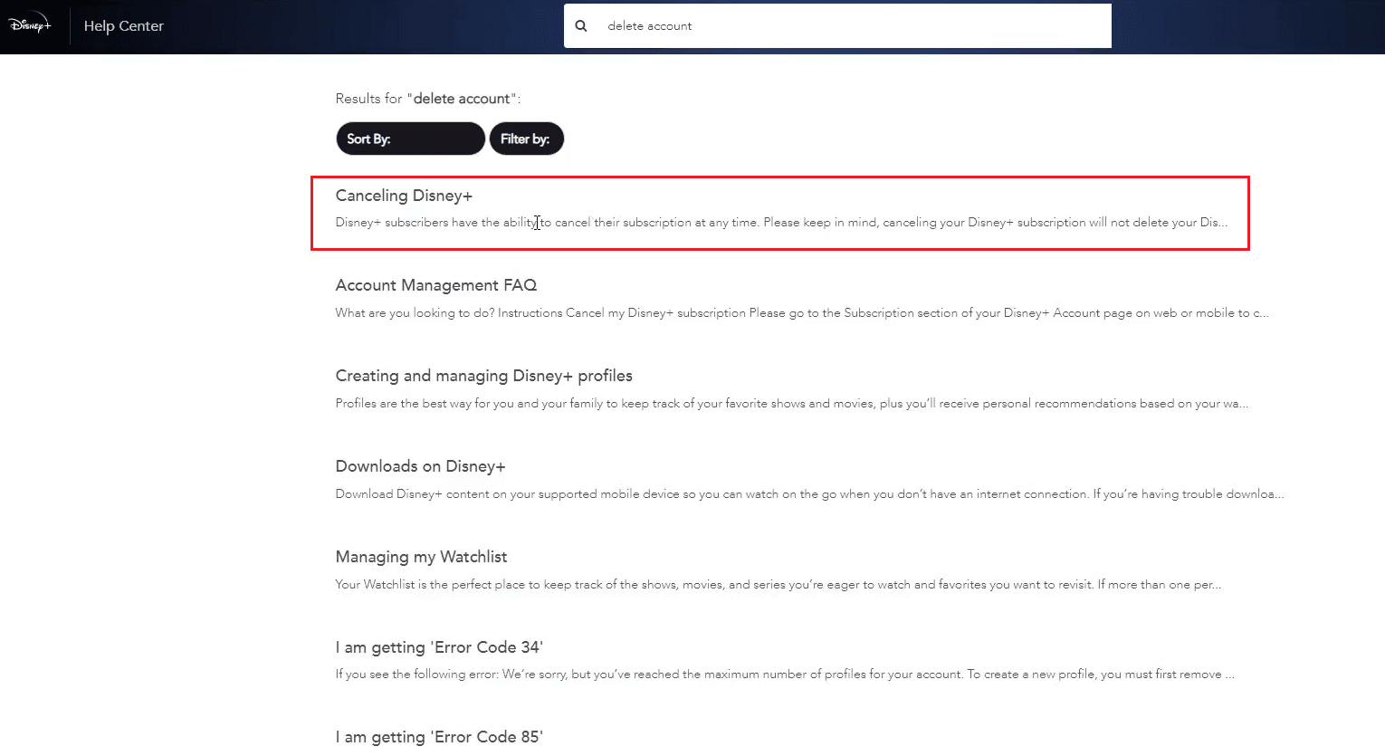1385x756 pixels.
Task: Click the snippet starting 'Disney+ subscribers have the ability'
Action: pos(781,223)
